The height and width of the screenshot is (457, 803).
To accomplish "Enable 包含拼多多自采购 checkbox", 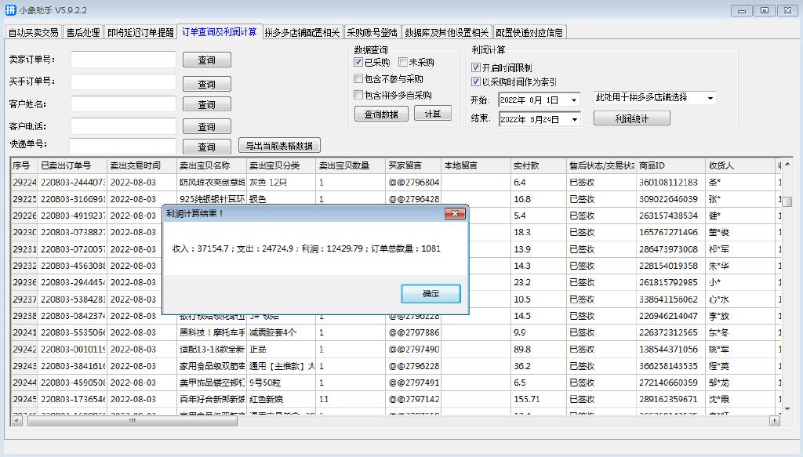I will 358,95.
